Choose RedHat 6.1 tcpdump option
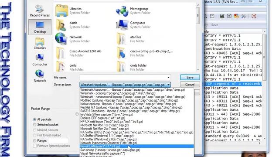Screen dimensions: 279x157 (136, 108)
